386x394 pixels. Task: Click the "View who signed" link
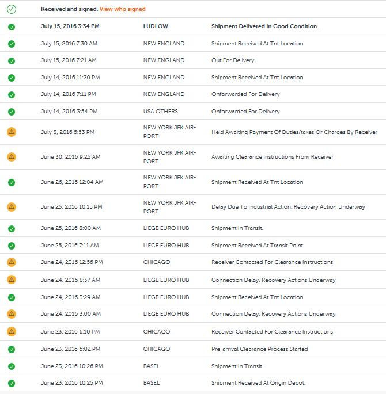point(122,9)
